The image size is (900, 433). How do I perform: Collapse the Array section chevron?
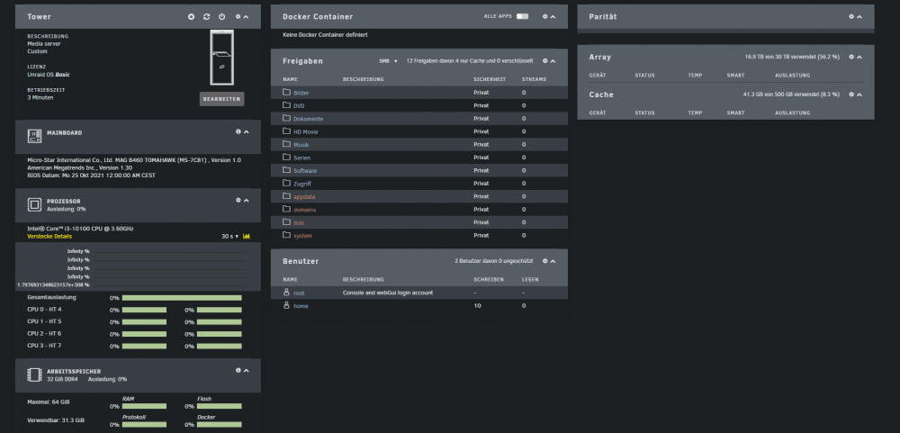click(x=859, y=57)
